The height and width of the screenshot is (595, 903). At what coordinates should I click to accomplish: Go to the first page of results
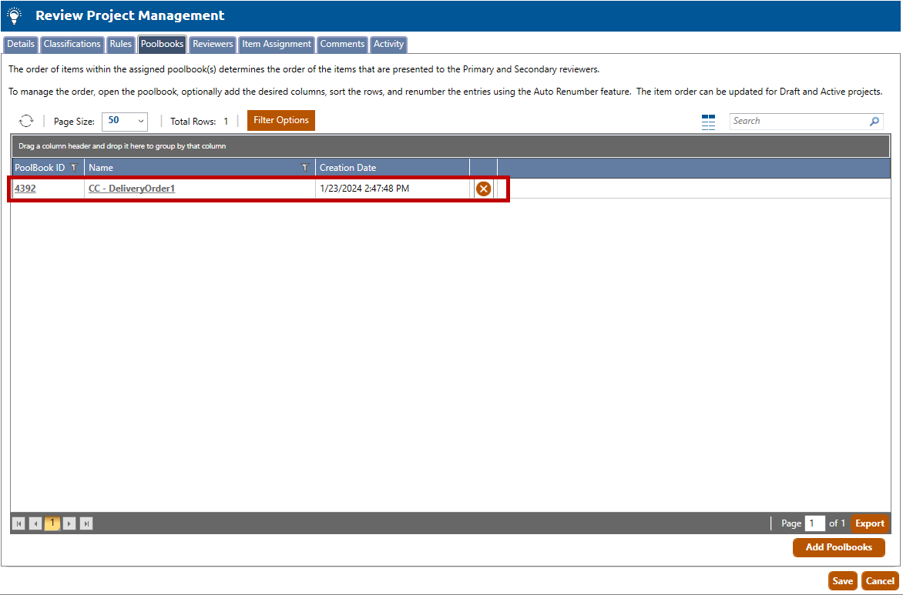pos(19,524)
